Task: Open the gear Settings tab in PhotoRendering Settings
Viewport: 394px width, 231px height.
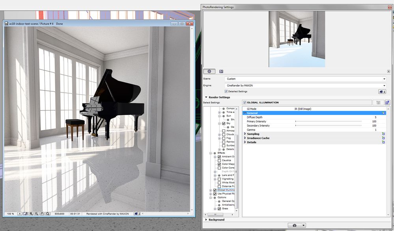Action: pos(209,72)
